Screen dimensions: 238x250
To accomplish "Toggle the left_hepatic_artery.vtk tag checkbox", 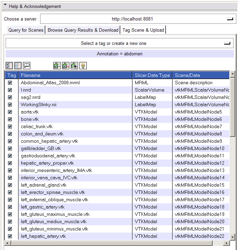I will tap(10, 236).
